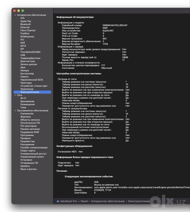Click the MacBook Pro computer icon in path bar

tap(58, 201)
